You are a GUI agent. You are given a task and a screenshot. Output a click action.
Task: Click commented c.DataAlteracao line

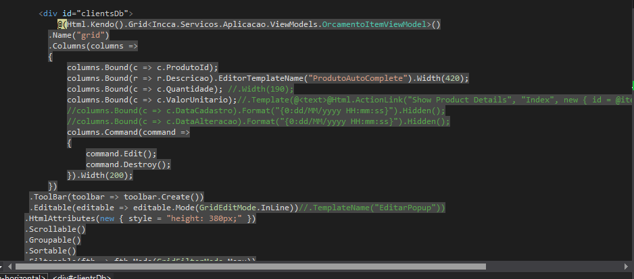[x=258, y=121]
